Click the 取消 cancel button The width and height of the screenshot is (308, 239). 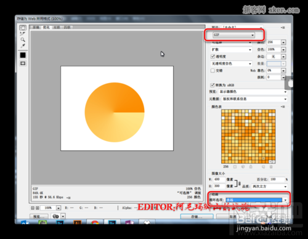click(233, 217)
